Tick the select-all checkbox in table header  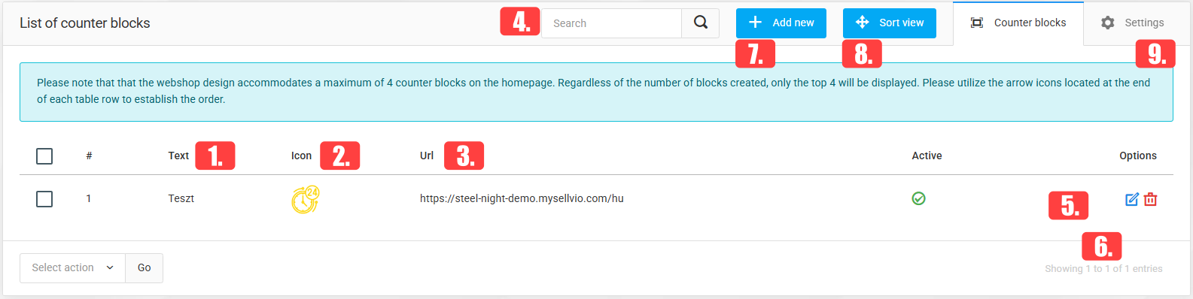click(44, 156)
